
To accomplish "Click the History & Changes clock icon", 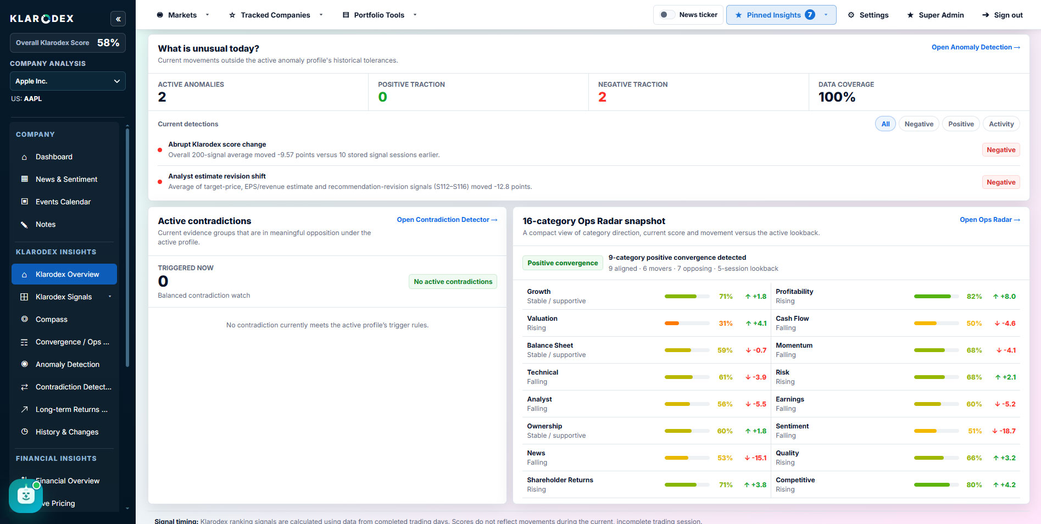I will click(x=24, y=432).
